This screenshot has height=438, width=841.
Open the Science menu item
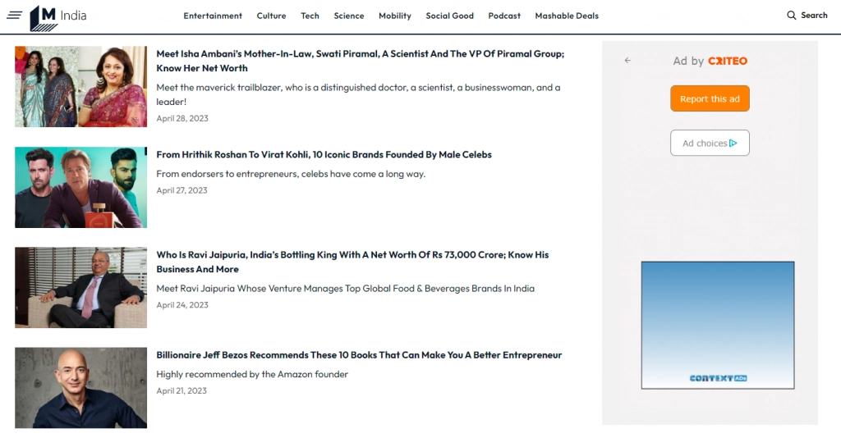coord(348,16)
